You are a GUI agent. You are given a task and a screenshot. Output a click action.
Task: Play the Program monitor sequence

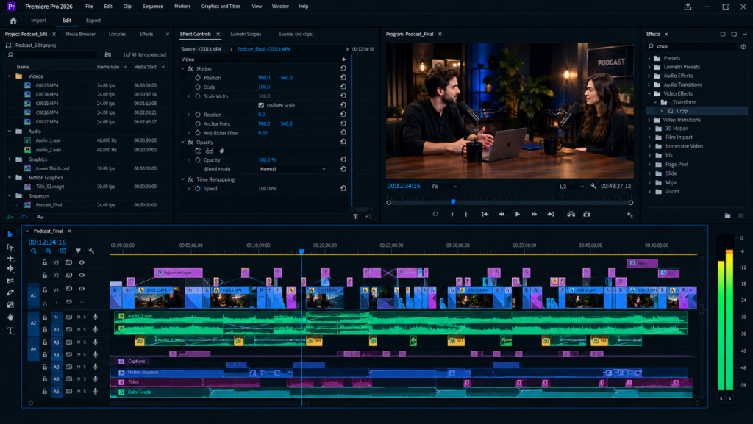coord(517,215)
